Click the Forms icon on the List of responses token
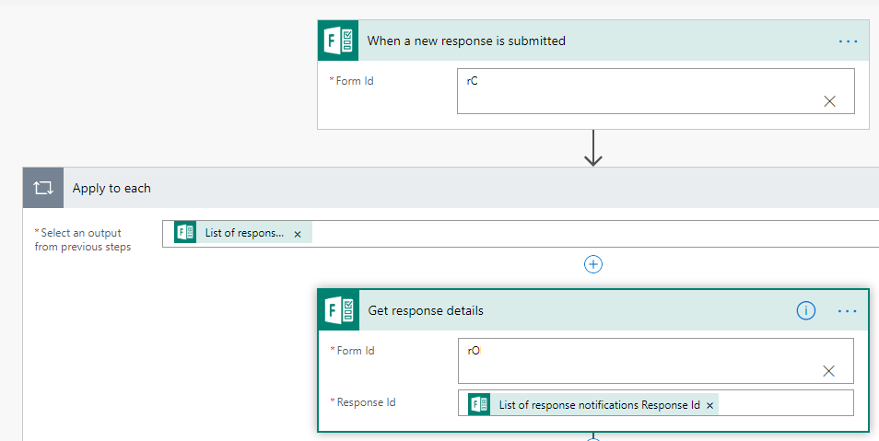This screenshot has width=879, height=441. (185, 232)
